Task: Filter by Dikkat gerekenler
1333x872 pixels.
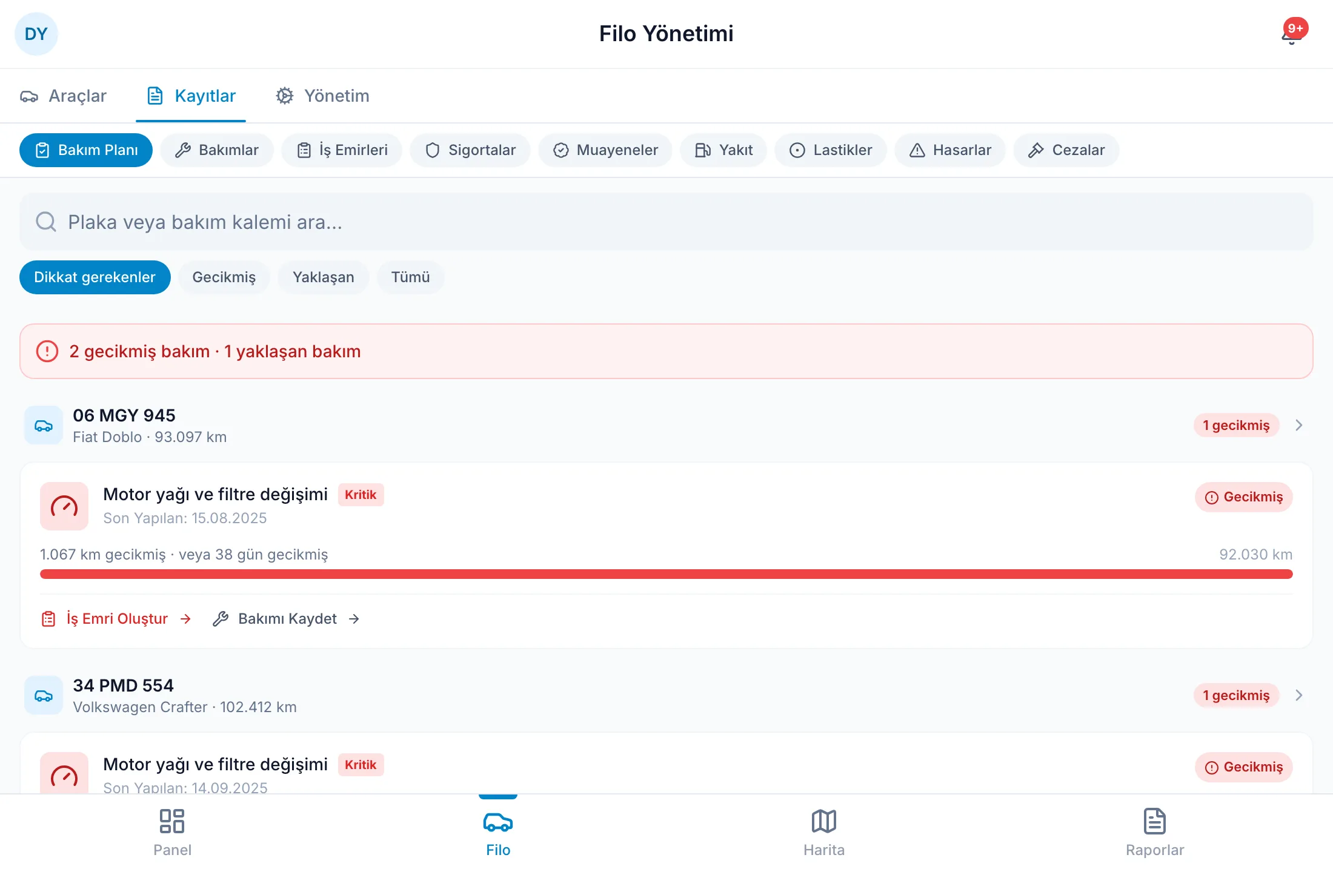Action: pos(95,277)
